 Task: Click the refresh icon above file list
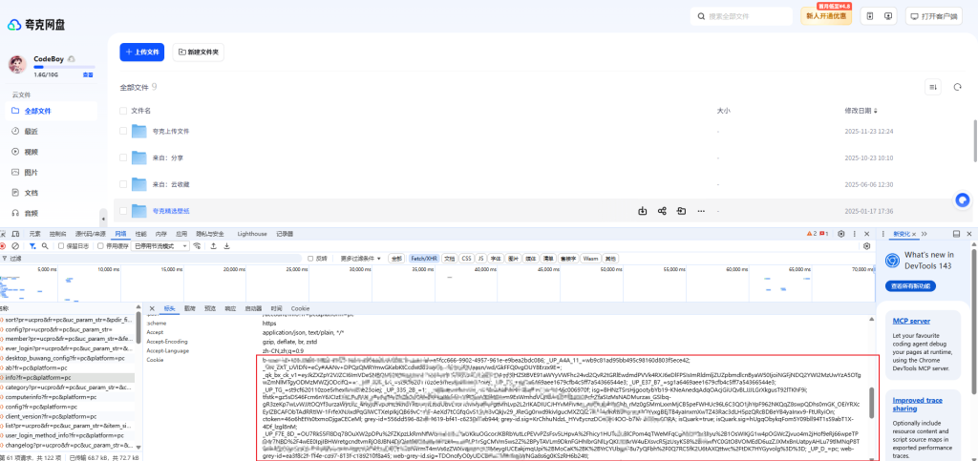(x=957, y=87)
